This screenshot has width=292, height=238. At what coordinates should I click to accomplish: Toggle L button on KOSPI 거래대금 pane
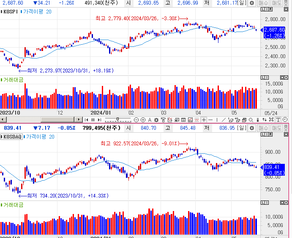pyautogui.click(x=263, y=78)
